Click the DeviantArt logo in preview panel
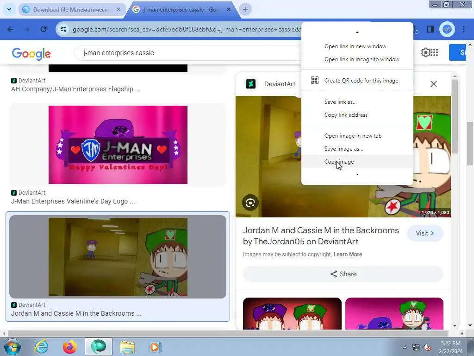This screenshot has height=356, width=474. [x=250, y=84]
